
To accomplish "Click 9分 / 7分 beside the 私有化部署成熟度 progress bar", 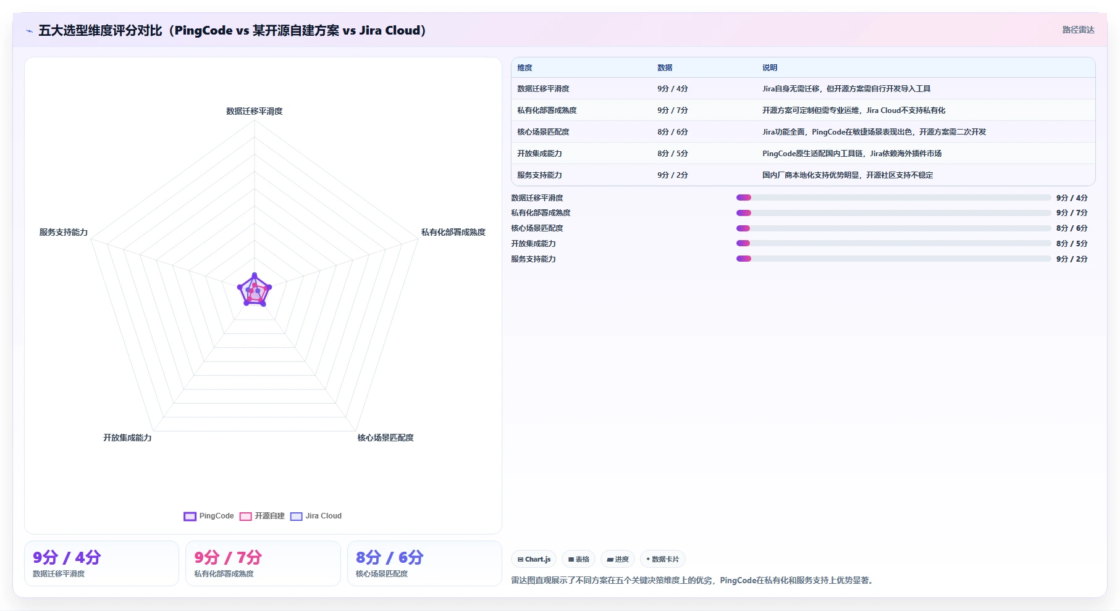I will 1072,213.
